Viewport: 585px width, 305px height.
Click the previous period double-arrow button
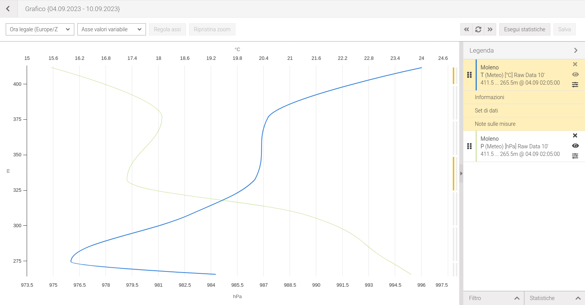(466, 29)
